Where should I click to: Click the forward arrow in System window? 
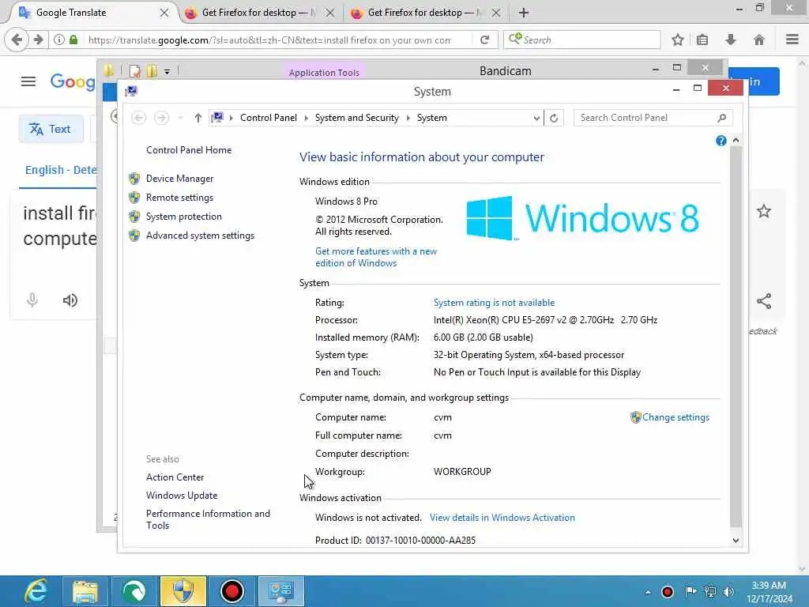tap(161, 119)
